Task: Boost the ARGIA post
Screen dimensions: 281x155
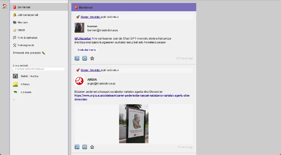Action: coord(85,147)
